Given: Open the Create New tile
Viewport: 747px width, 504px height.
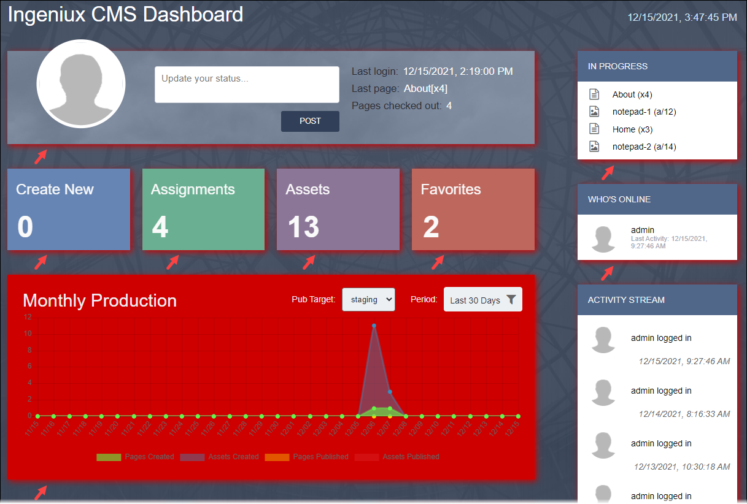Looking at the screenshot, I should click(x=69, y=210).
